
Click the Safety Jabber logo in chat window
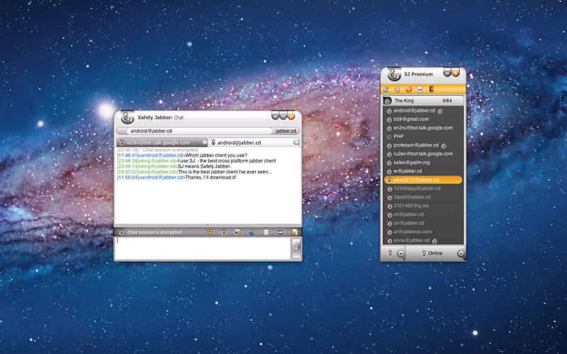(x=128, y=117)
